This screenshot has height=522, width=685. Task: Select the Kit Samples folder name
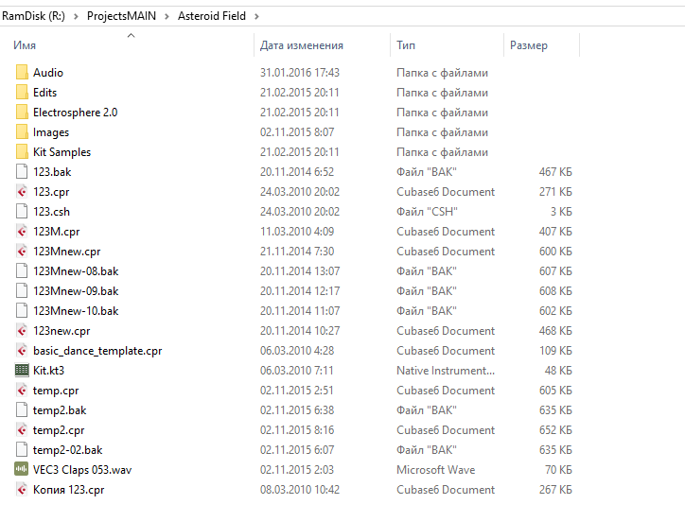click(x=62, y=152)
